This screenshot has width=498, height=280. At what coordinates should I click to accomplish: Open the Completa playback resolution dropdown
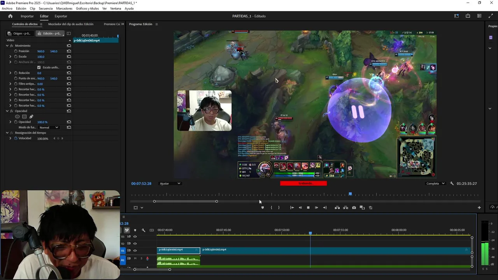(x=435, y=183)
